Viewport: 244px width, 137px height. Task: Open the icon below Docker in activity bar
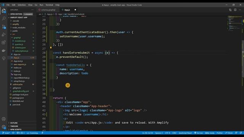[x=3, y=58]
